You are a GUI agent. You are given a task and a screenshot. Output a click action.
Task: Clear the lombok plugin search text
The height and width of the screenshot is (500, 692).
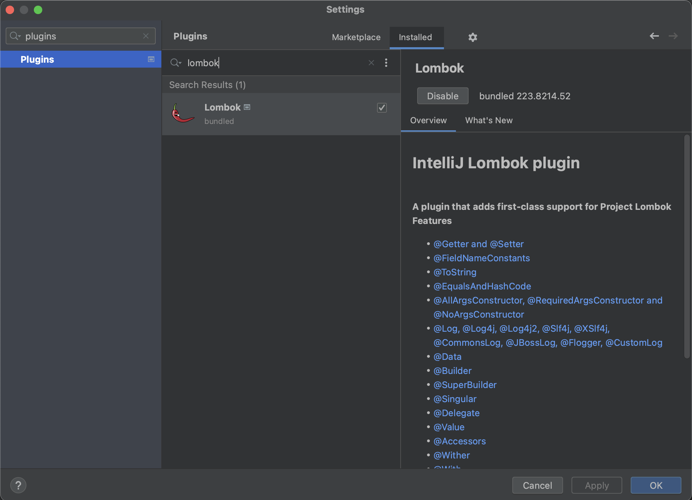pos(371,63)
